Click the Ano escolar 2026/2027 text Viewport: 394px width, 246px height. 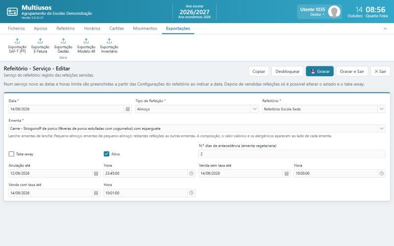point(195,11)
